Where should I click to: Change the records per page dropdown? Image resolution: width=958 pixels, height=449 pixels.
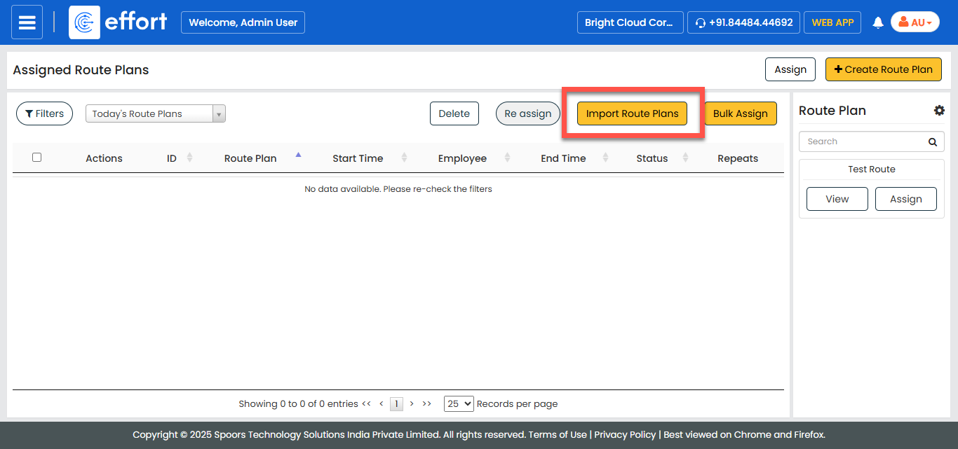pyautogui.click(x=459, y=403)
